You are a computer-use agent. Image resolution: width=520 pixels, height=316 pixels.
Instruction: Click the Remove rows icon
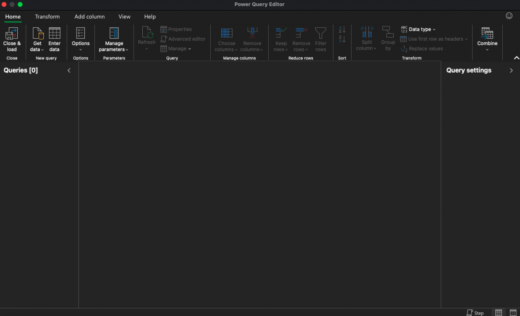point(302,33)
